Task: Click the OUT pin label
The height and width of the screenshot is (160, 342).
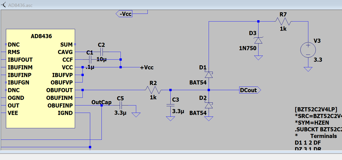Action: point(13,105)
